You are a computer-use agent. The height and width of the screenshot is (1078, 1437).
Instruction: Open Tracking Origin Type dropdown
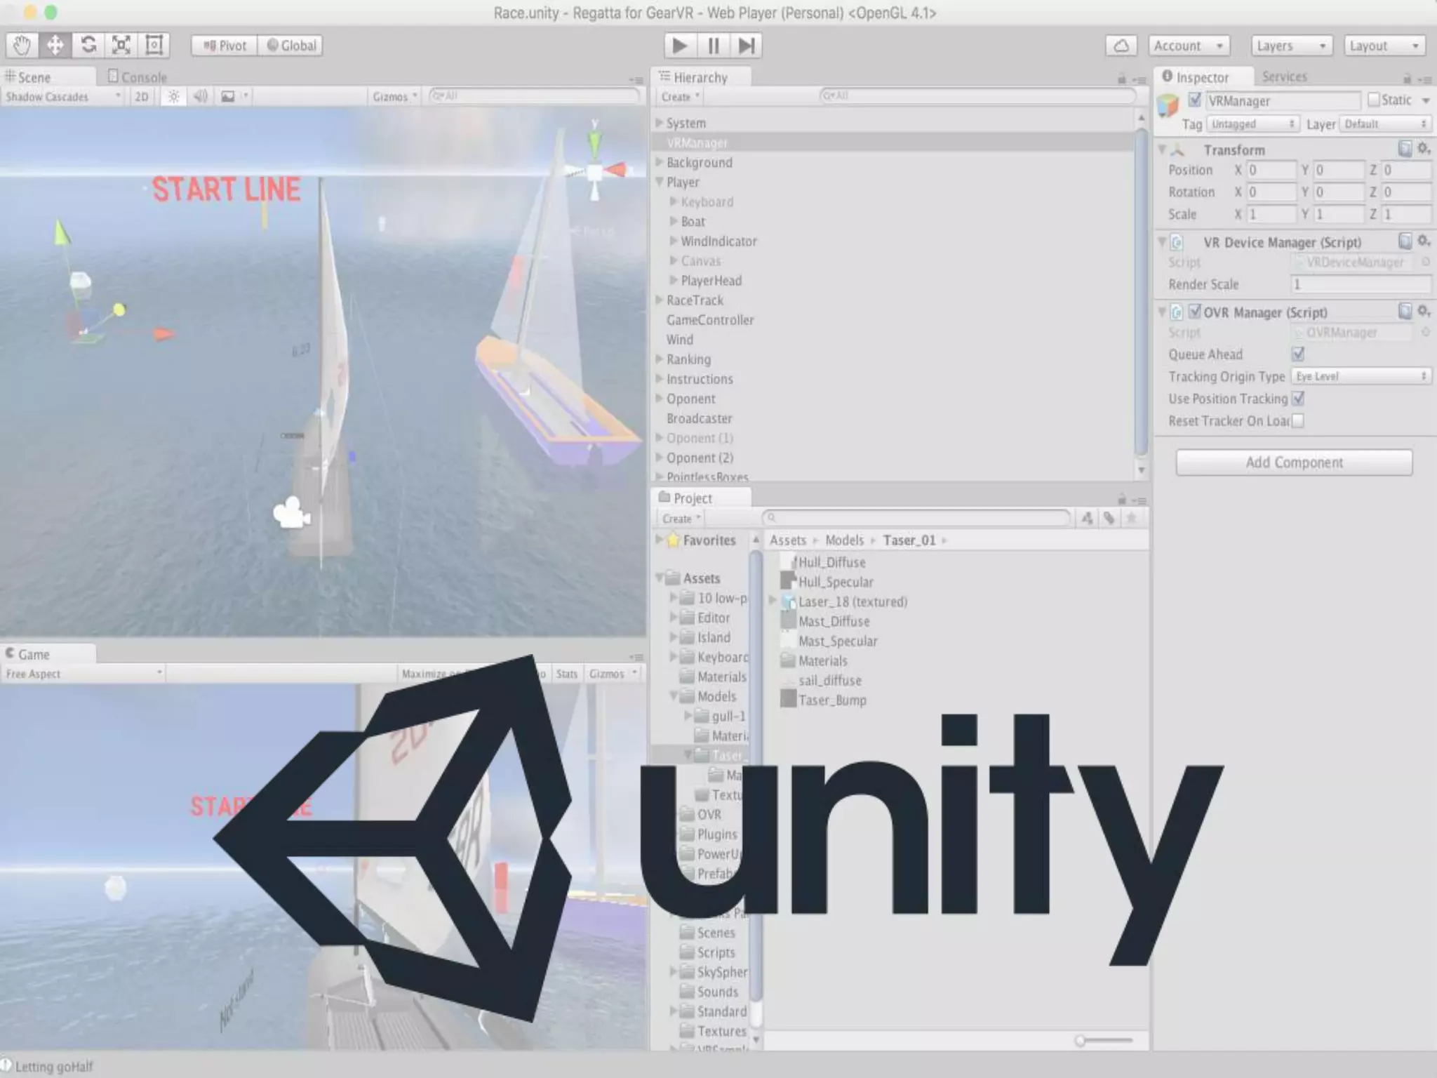[x=1361, y=376]
